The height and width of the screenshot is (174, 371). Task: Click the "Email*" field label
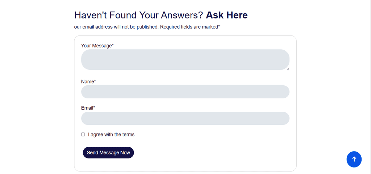(x=87, y=108)
